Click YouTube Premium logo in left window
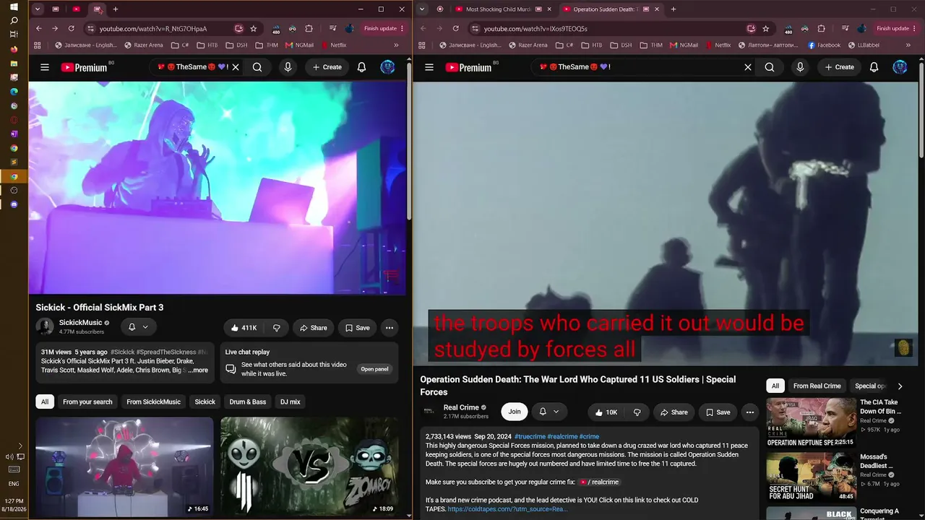 [x=84, y=67]
